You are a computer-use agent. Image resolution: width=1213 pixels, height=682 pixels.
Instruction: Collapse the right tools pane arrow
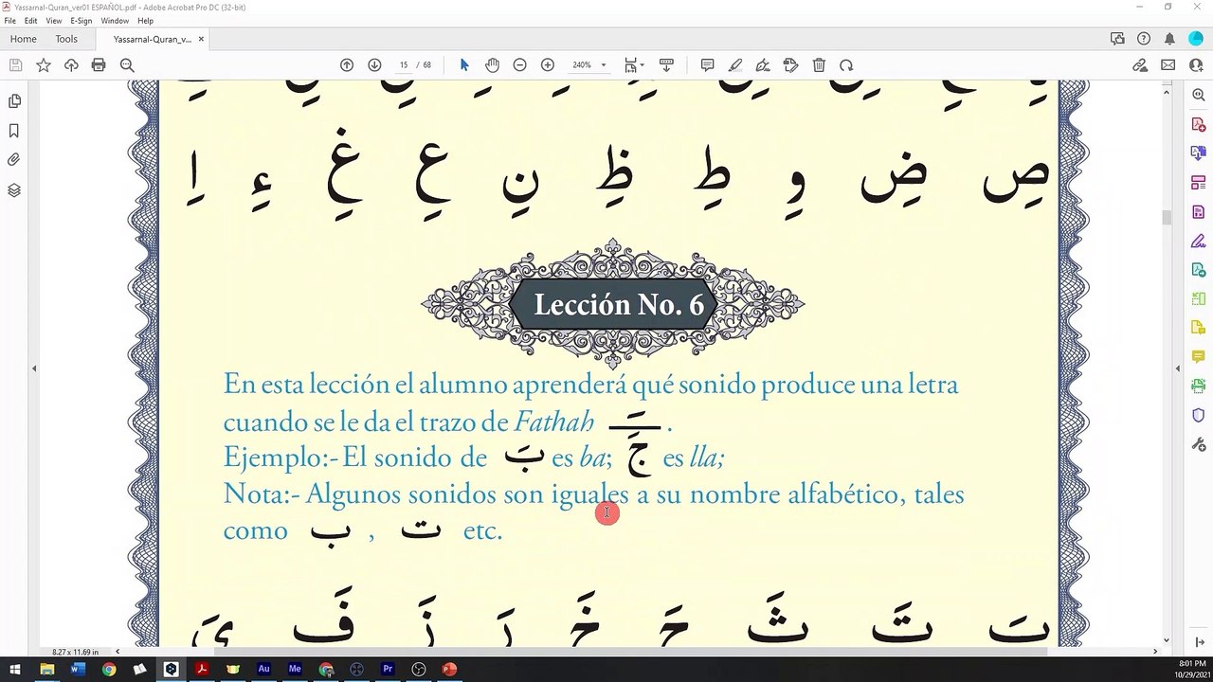point(1179,368)
